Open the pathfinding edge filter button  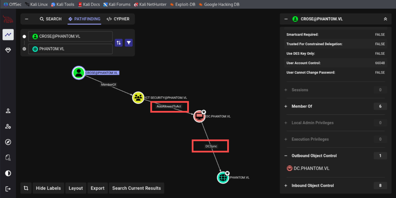(x=129, y=43)
